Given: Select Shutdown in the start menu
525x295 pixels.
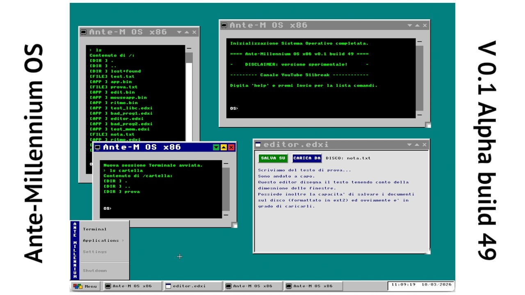Looking at the screenshot, I should (x=95, y=271).
